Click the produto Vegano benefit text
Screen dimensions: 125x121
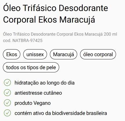click(x=32, y=103)
